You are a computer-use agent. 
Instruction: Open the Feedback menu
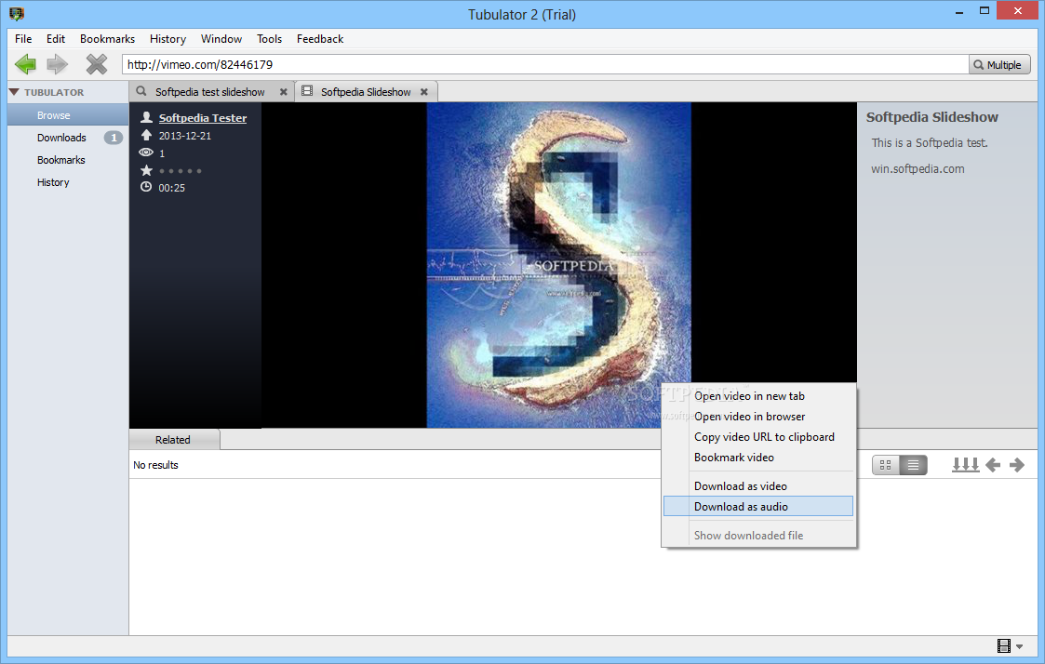(320, 39)
